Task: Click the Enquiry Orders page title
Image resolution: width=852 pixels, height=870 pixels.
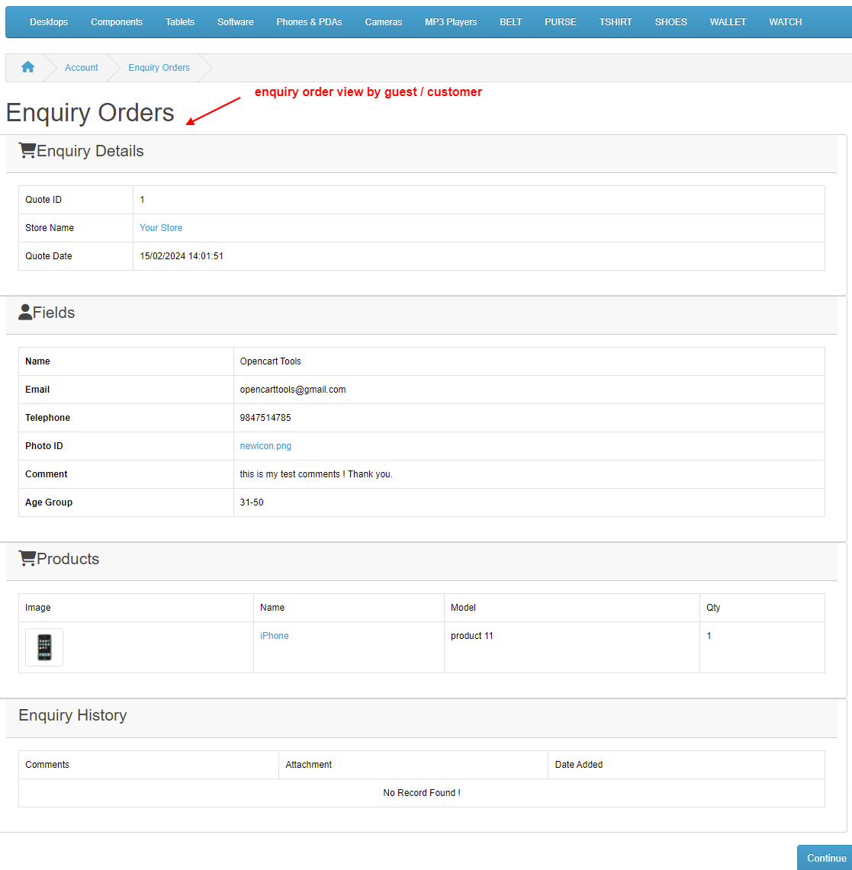Action: (90, 113)
